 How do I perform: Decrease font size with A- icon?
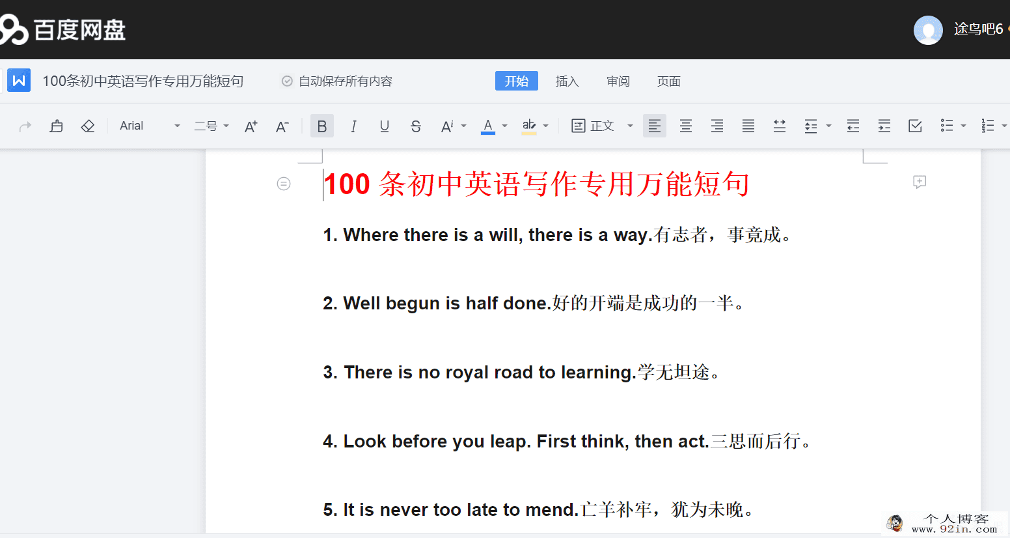282,126
